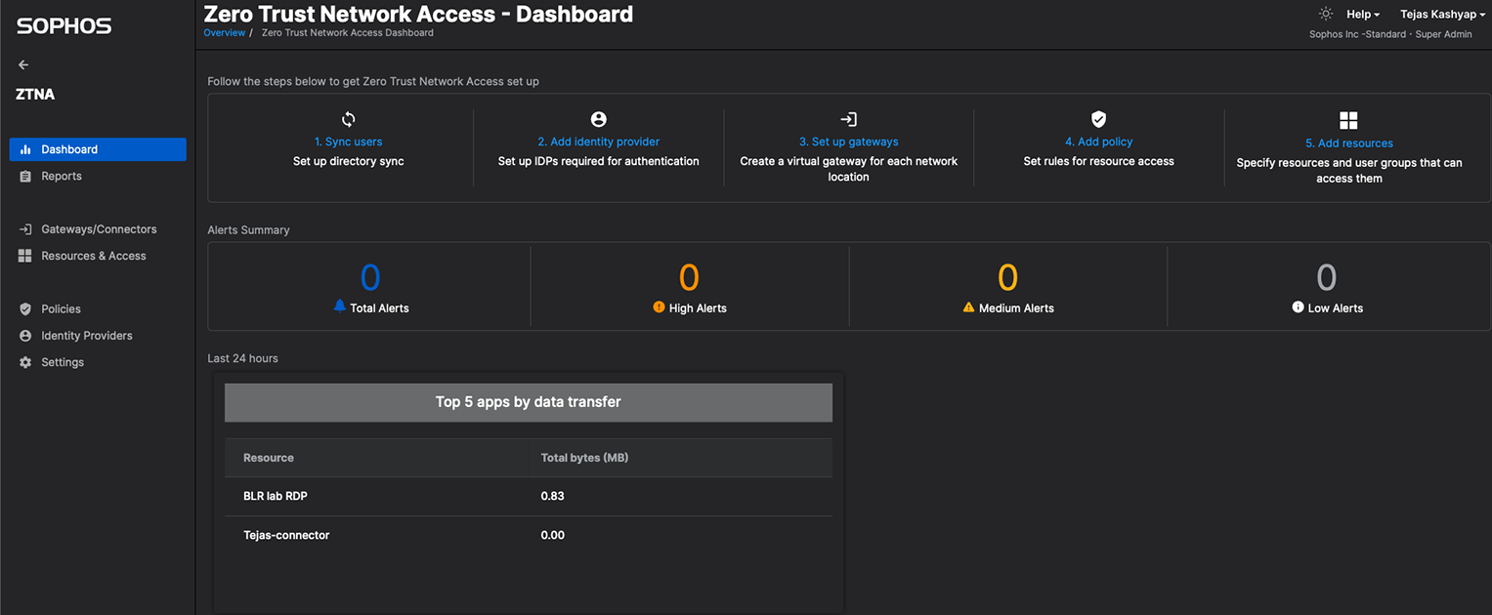The width and height of the screenshot is (1492, 615).
Task: Click the Total Alerts bell icon
Action: click(340, 306)
